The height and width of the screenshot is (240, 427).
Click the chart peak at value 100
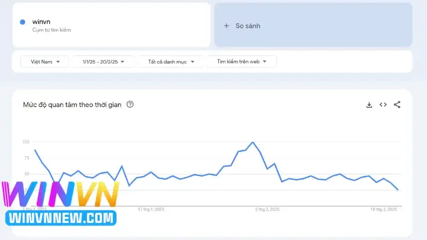[252, 142]
